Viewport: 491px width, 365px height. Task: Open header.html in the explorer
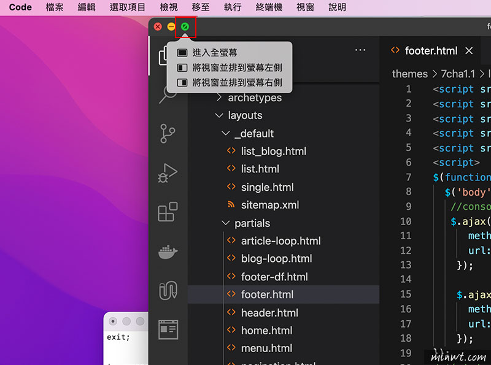pos(284,313)
